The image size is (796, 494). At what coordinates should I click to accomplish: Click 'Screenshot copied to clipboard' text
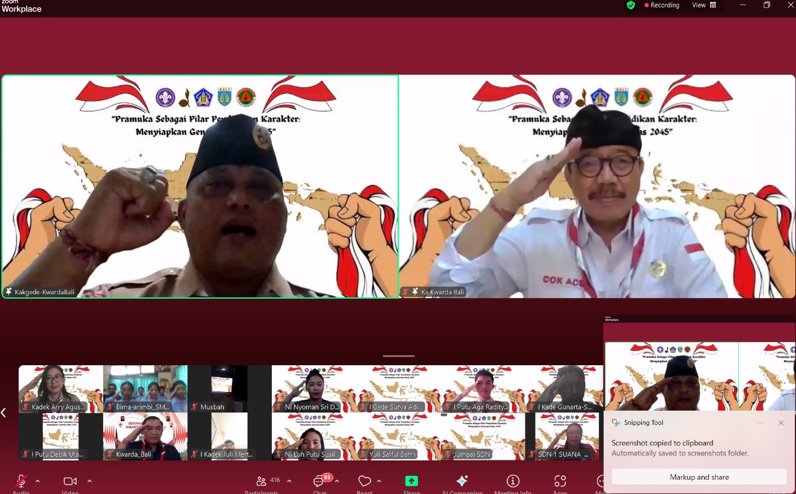coord(662,443)
